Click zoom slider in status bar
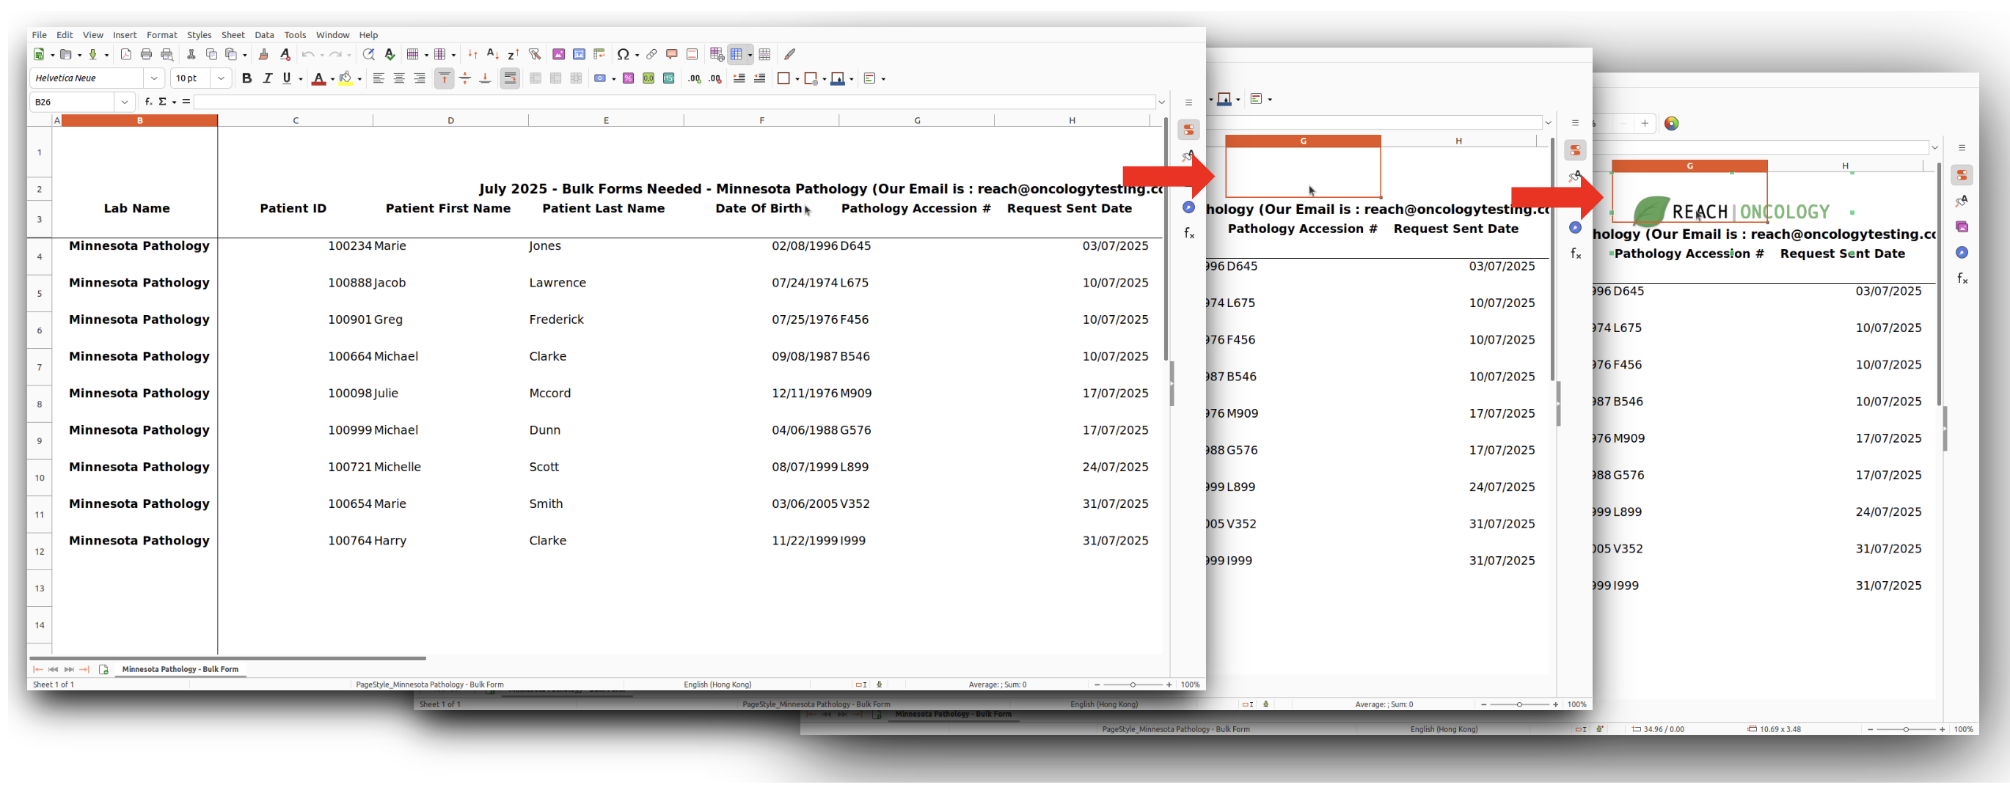The image size is (2010, 790). pos(1132,684)
